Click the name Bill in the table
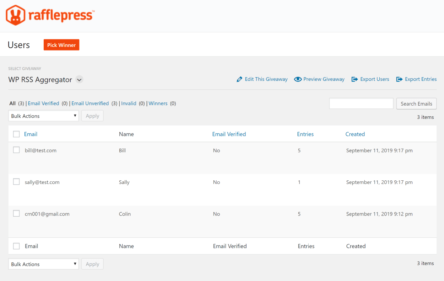Image resolution: width=444 pixels, height=281 pixels. [x=122, y=150]
